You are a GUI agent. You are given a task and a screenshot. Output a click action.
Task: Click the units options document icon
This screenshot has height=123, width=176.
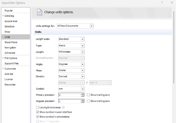(39, 12)
